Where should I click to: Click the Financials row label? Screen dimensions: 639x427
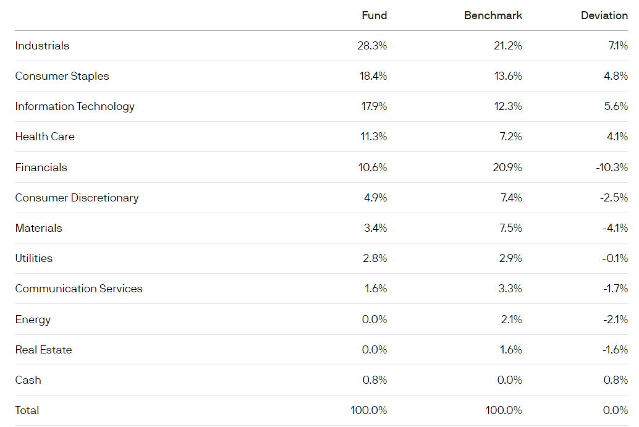(x=41, y=167)
